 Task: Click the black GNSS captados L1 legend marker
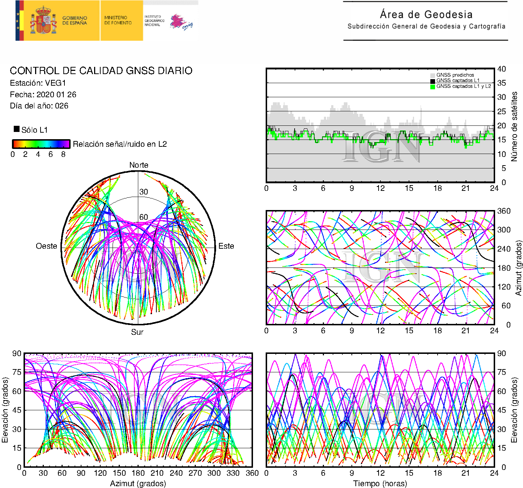point(433,81)
